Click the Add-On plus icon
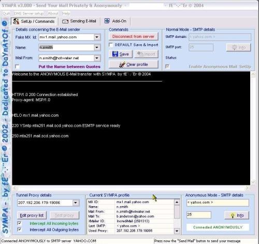This screenshot has height=244, width=259. tap(107, 21)
